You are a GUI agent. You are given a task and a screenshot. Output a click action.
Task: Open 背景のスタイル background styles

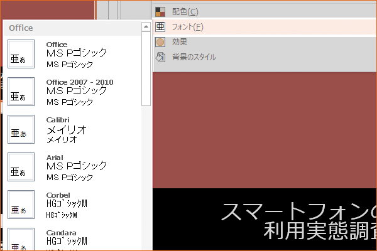point(265,57)
